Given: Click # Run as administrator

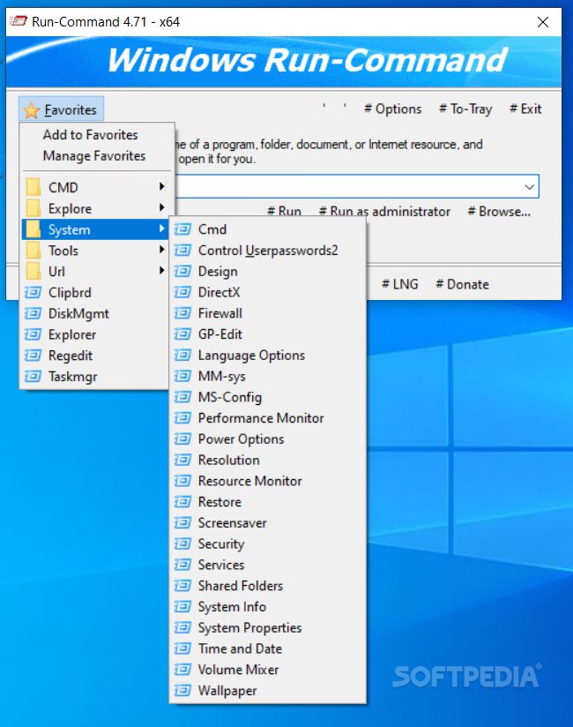Looking at the screenshot, I should 384,212.
